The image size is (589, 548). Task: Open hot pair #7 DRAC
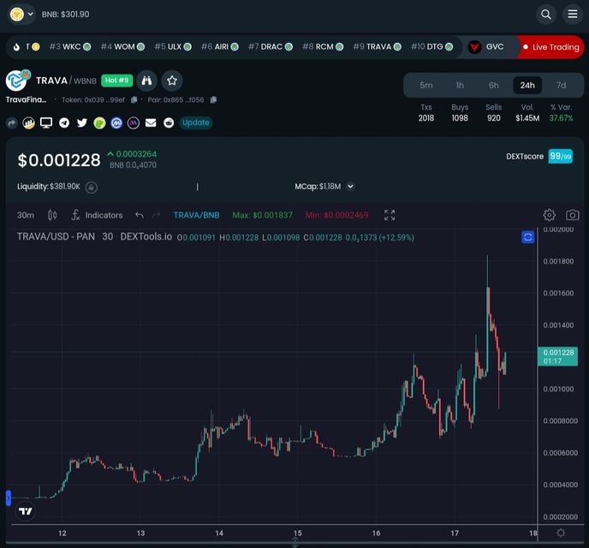[x=271, y=46]
